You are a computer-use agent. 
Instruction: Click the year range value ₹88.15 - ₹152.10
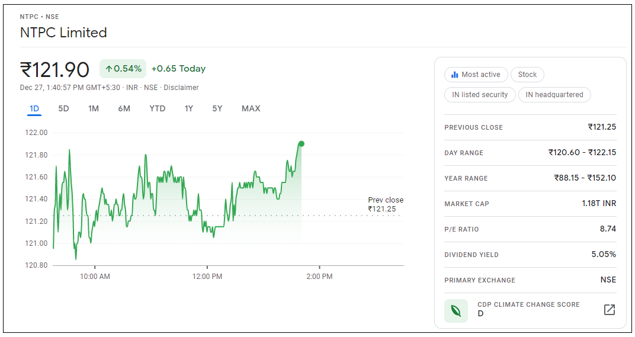coord(585,178)
